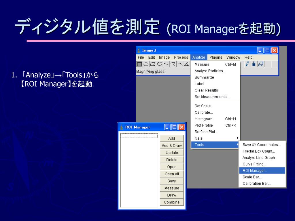Select the Oval selection tool

point(146,64)
